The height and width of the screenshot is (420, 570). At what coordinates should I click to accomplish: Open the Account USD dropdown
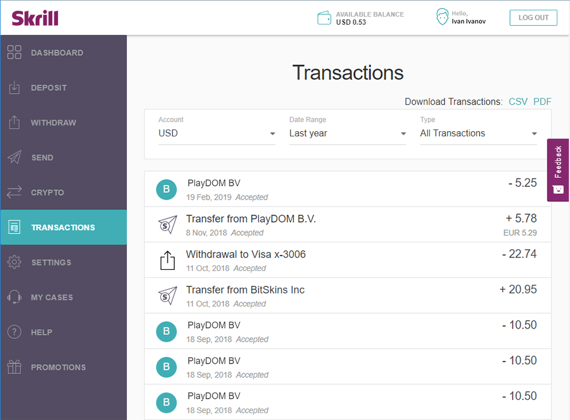tap(217, 133)
